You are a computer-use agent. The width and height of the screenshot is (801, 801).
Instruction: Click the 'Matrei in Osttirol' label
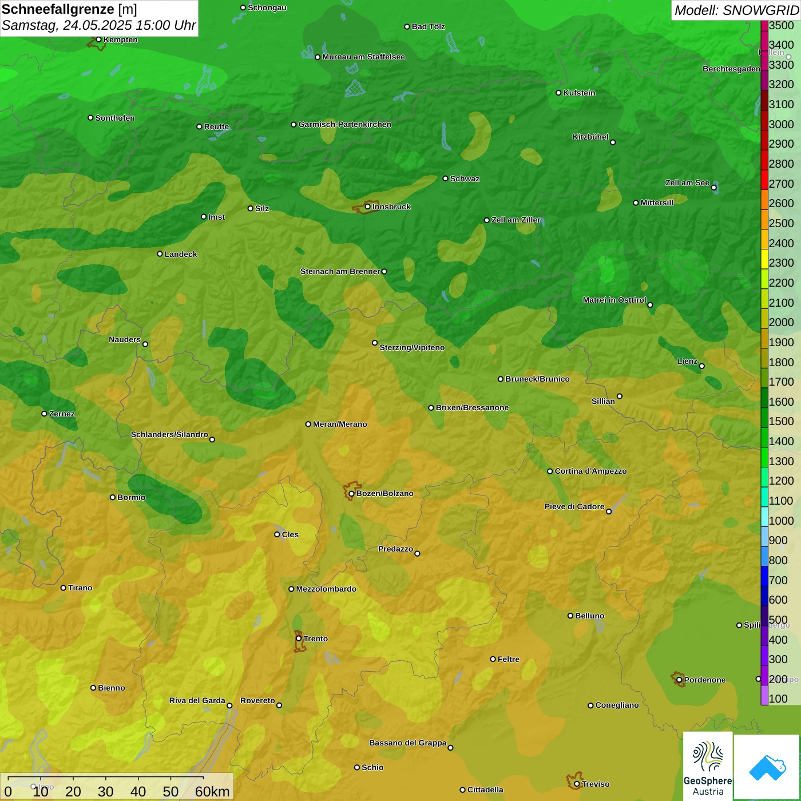pyautogui.click(x=614, y=300)
